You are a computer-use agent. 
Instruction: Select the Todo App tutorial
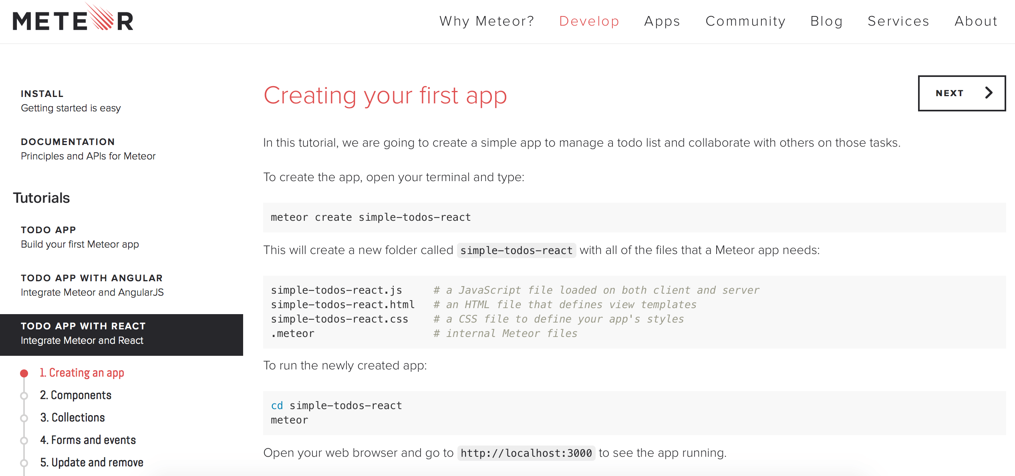80,237
